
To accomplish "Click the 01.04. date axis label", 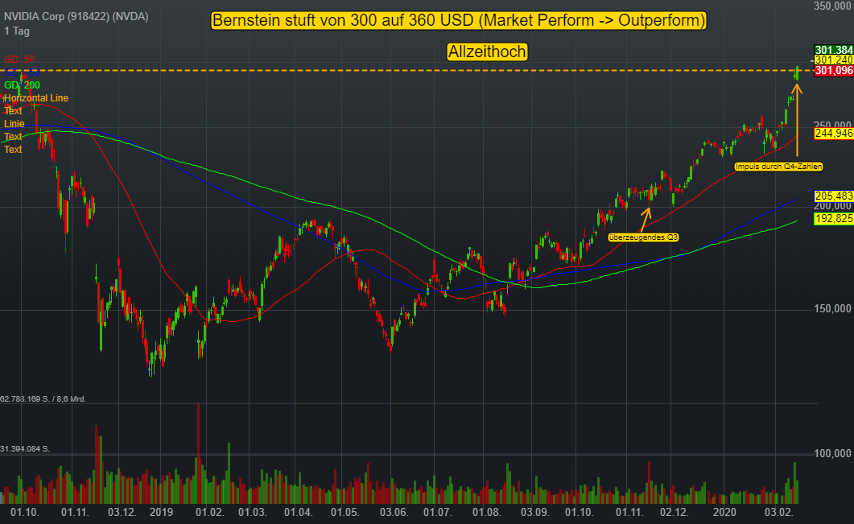I will click(299, 513).
